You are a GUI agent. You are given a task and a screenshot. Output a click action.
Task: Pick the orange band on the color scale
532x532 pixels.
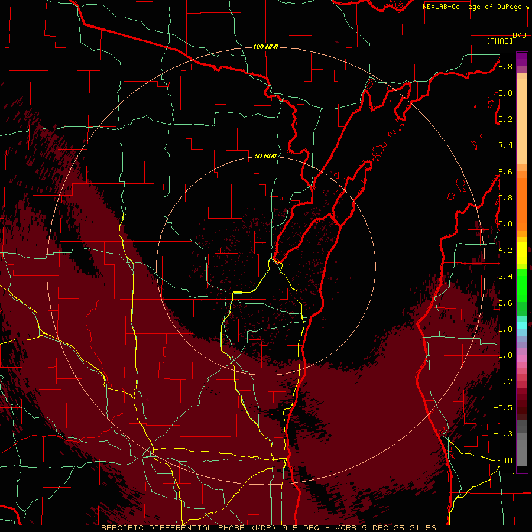coord(522,204)
